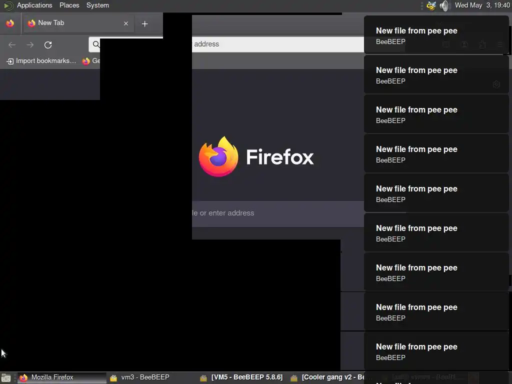This screenshot has height=384, width=512.
Task: Open the System menu
Action: [97, 5]
